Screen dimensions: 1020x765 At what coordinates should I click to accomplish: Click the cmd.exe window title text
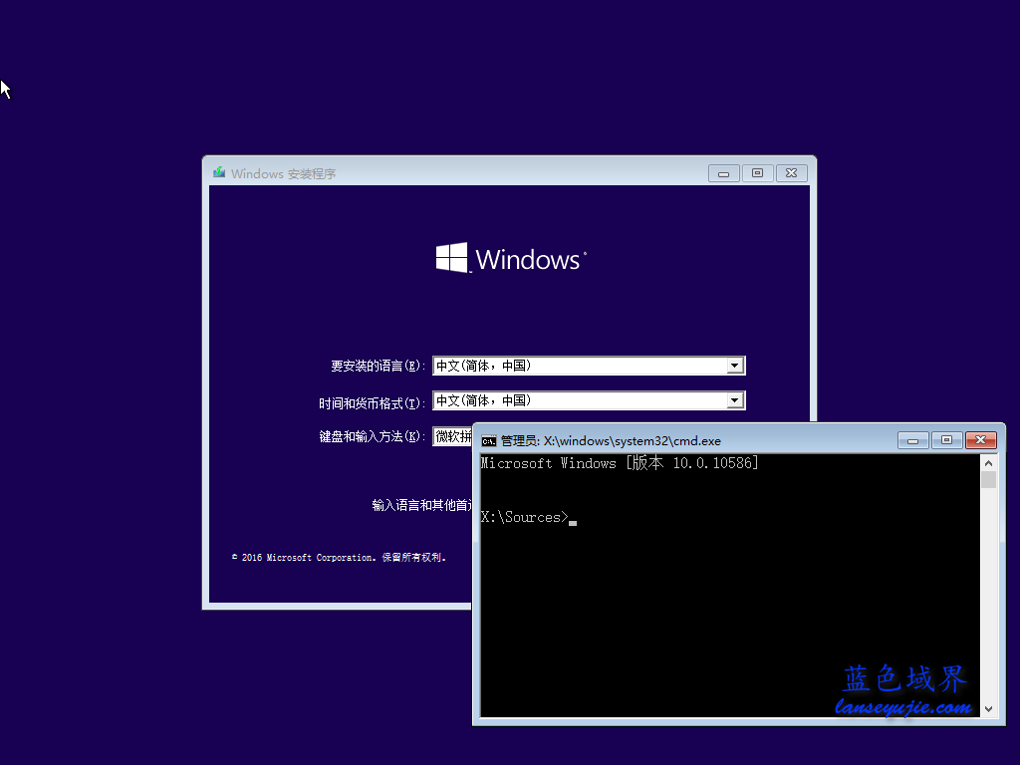pos(611,441)
